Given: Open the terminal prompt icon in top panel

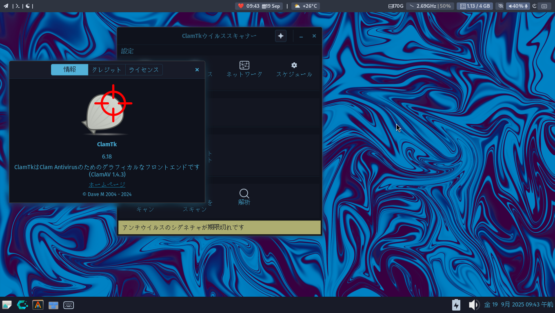Looking at the screenshot, I should point(18,6).
